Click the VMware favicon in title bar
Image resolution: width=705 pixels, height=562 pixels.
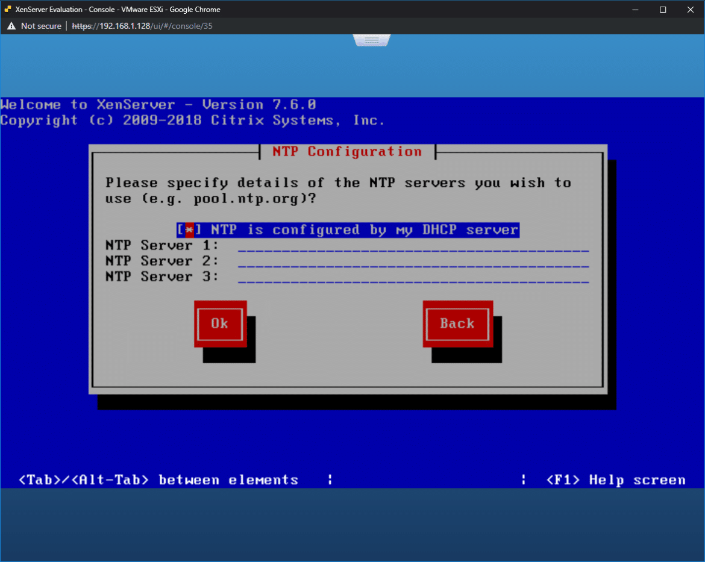[8, 9]
